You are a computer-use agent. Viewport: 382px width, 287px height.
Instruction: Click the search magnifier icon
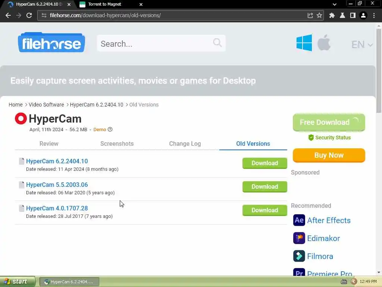click(x=217, y=43)
